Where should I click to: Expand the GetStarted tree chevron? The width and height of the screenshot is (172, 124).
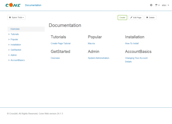tap(9, 50)
